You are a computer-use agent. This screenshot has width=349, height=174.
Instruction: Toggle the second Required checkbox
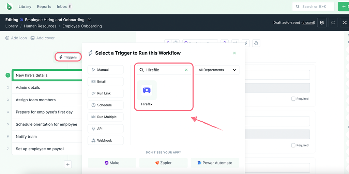click(293, 145)
